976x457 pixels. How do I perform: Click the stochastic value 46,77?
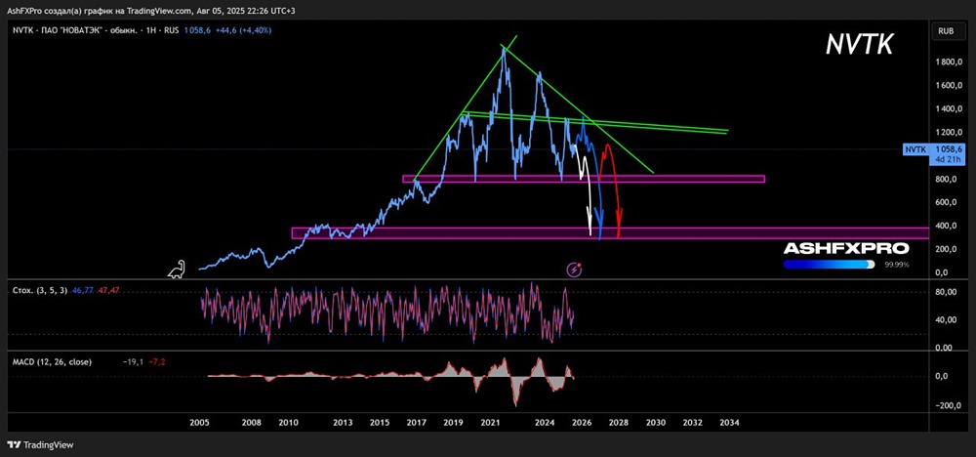click(83, 291)
